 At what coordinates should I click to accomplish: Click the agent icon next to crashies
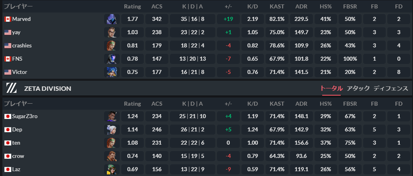point(110,46)
